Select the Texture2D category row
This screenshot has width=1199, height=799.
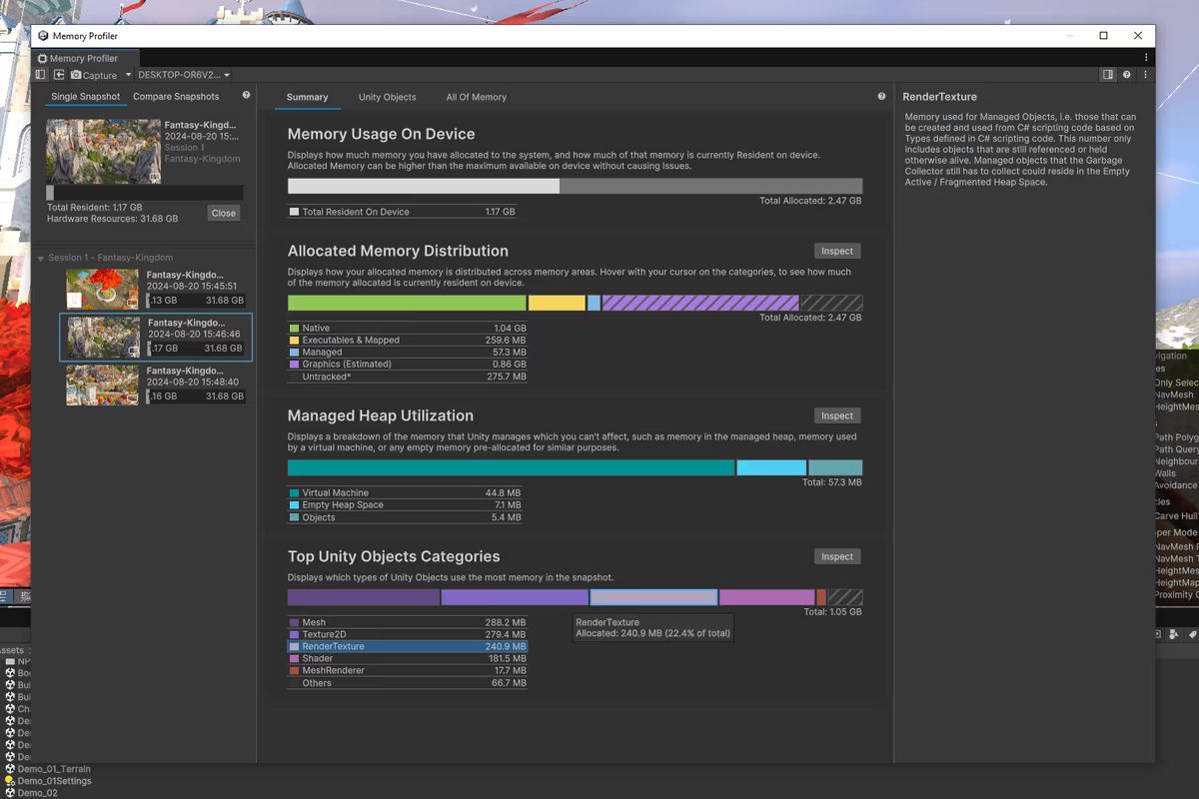tap(407, 634)
